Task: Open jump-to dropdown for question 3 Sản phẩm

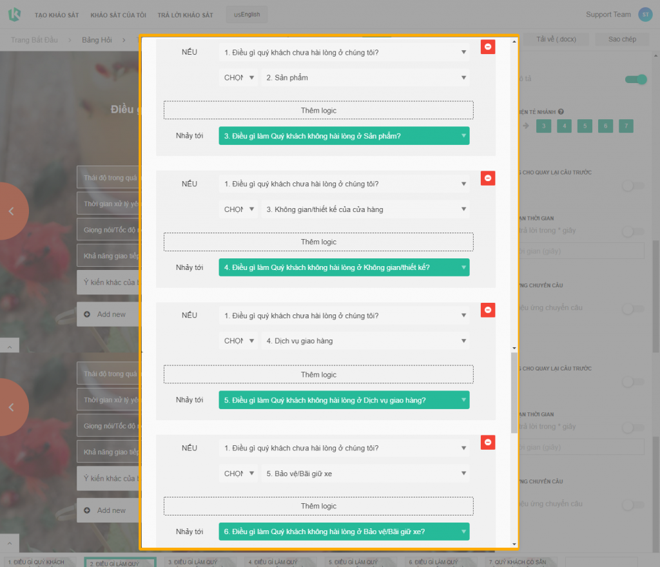Action: [x=344, y=136]
